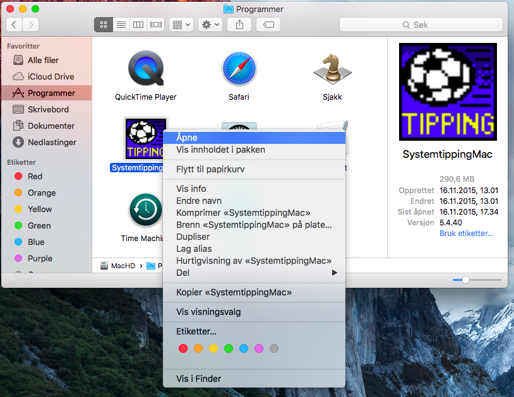
Task: Click the selected Systemtipping file name label
Action: click(137, 168)
